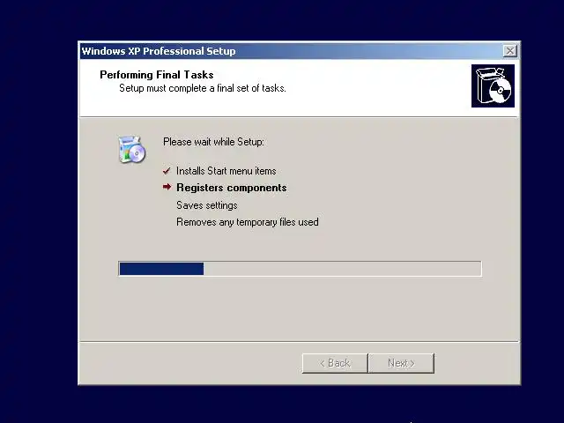
Task: Click the 'Saves settings' text
Action: click(207, 205)
